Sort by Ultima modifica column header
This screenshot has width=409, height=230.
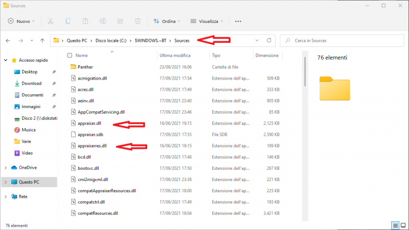(175, 56)
